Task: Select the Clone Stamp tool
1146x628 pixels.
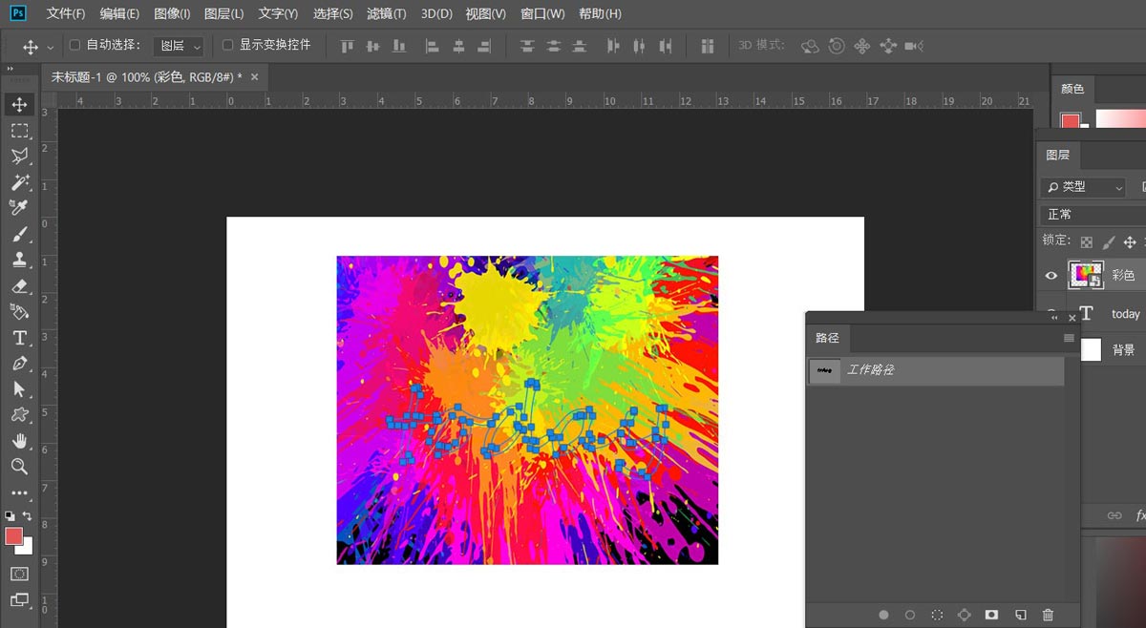Action: 19,260
